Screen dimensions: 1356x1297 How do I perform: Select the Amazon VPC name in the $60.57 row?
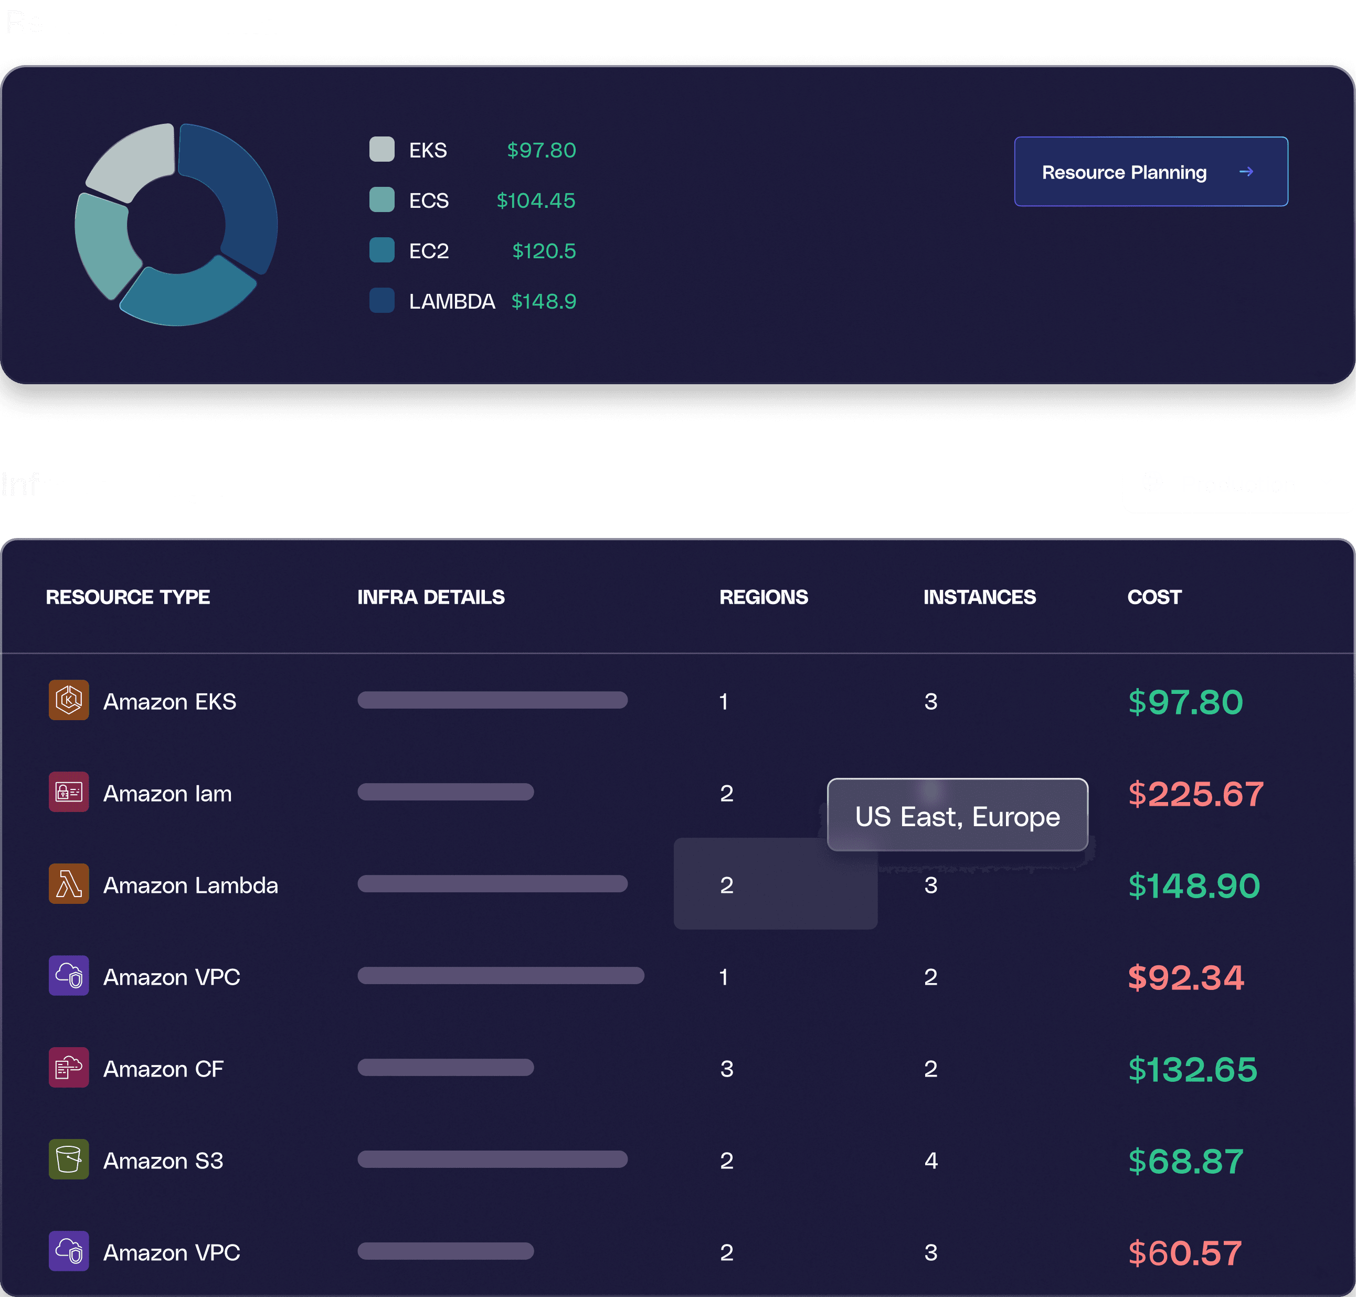pos(172,1253)
